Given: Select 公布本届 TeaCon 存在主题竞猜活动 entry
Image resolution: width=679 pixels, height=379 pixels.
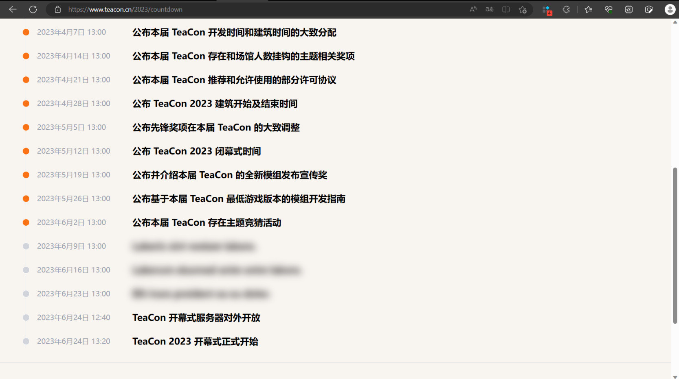Looking at the screenshot, I should tap(207, 222).
